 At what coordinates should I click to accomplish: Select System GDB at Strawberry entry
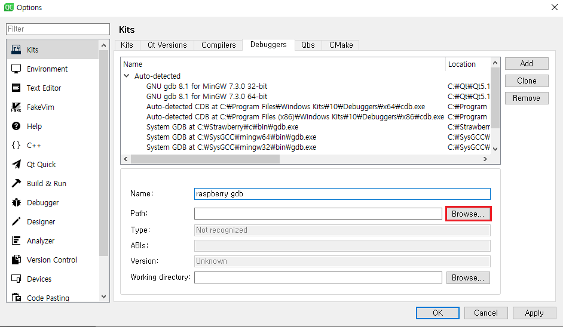222,127
